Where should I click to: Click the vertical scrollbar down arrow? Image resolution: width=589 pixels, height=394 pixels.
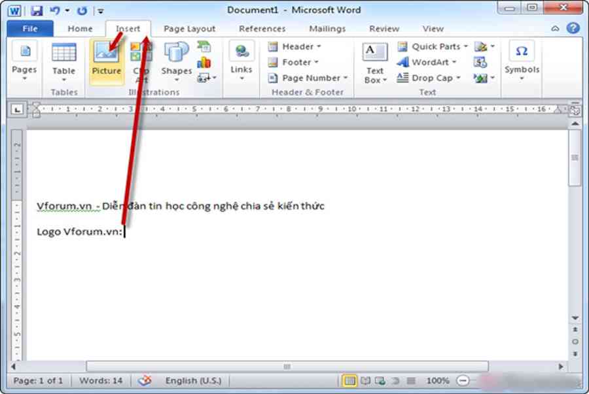[x=575, y=318]
